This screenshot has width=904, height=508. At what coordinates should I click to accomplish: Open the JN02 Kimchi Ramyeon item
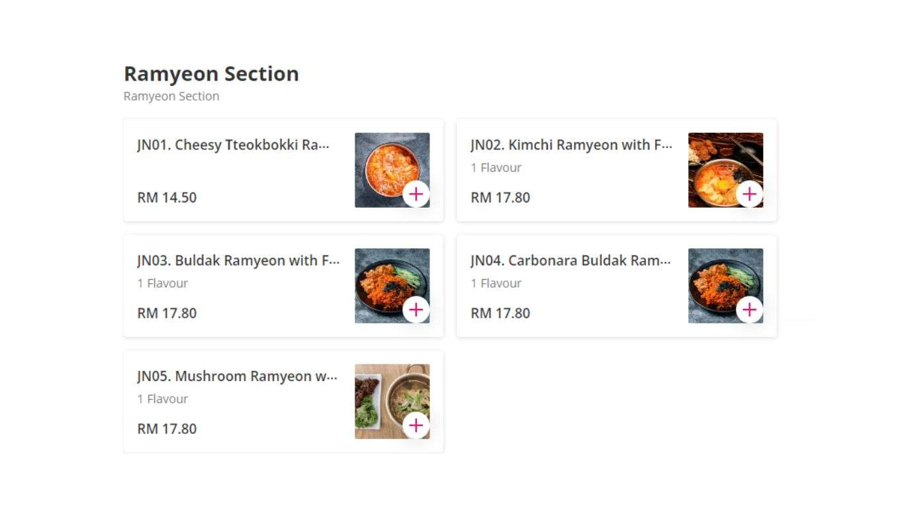tap(570, 145)
